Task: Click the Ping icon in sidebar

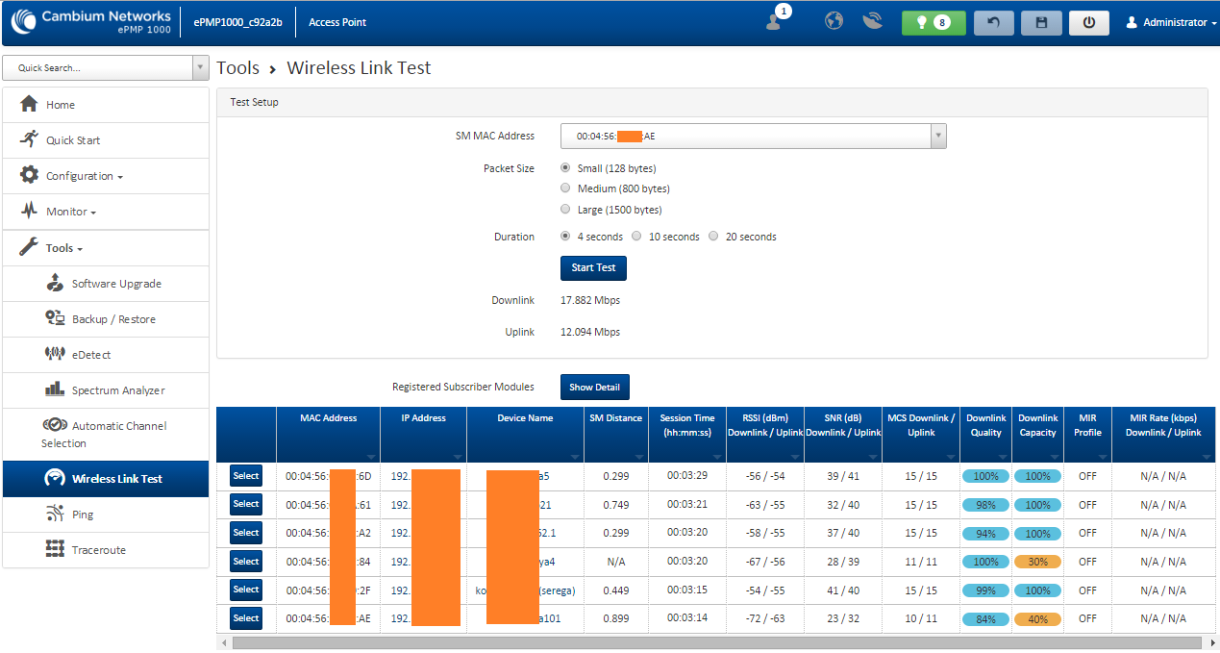Action: point(55,514)
